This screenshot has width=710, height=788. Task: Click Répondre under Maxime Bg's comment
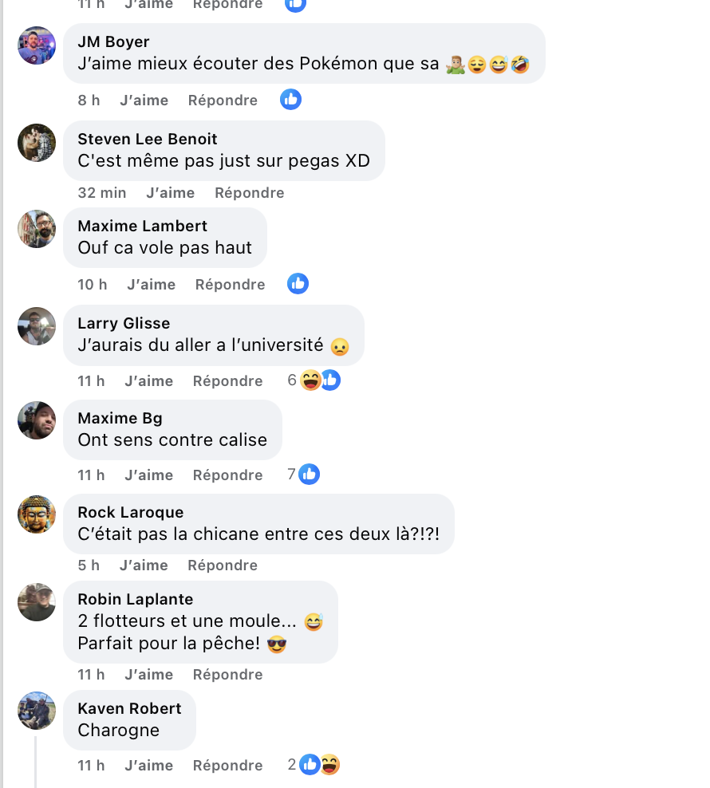click(228, 475)
